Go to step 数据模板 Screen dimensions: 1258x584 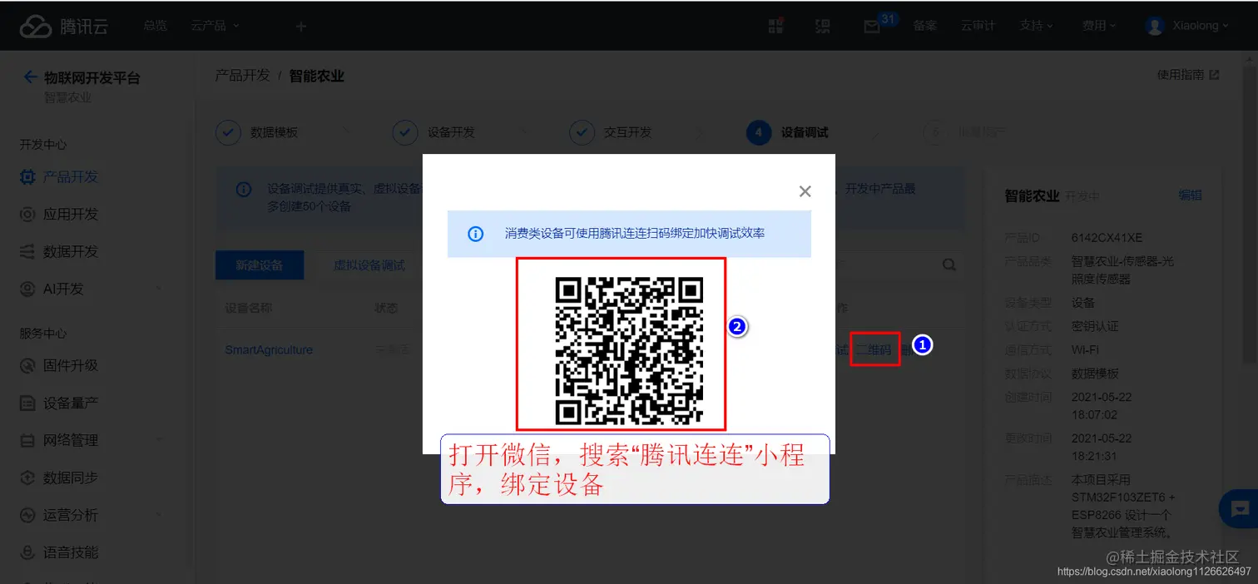(257, 132)
